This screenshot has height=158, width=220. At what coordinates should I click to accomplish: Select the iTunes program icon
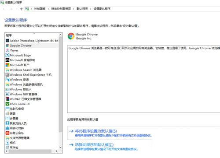click(x=7, y=50)
